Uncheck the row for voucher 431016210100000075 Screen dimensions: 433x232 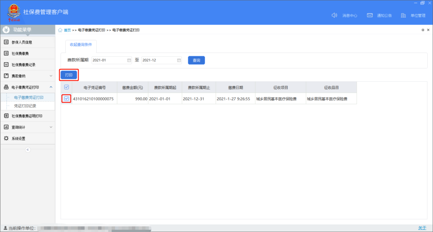pos(67,99)
